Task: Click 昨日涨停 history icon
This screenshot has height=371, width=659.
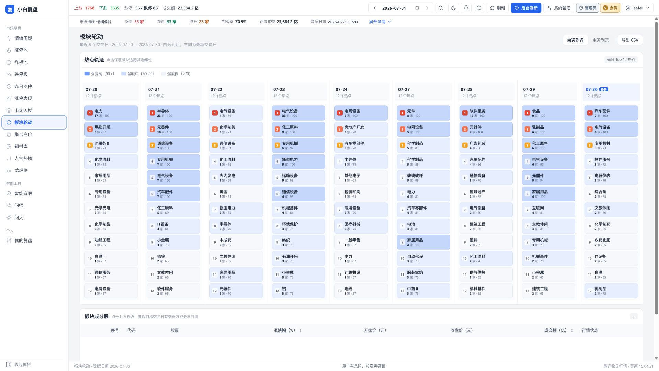Action: click(9, 86)
